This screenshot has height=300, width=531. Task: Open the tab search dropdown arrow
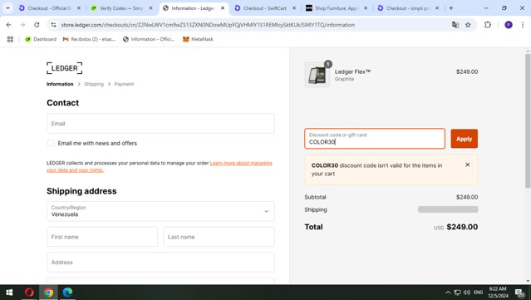tap(7, 8)
